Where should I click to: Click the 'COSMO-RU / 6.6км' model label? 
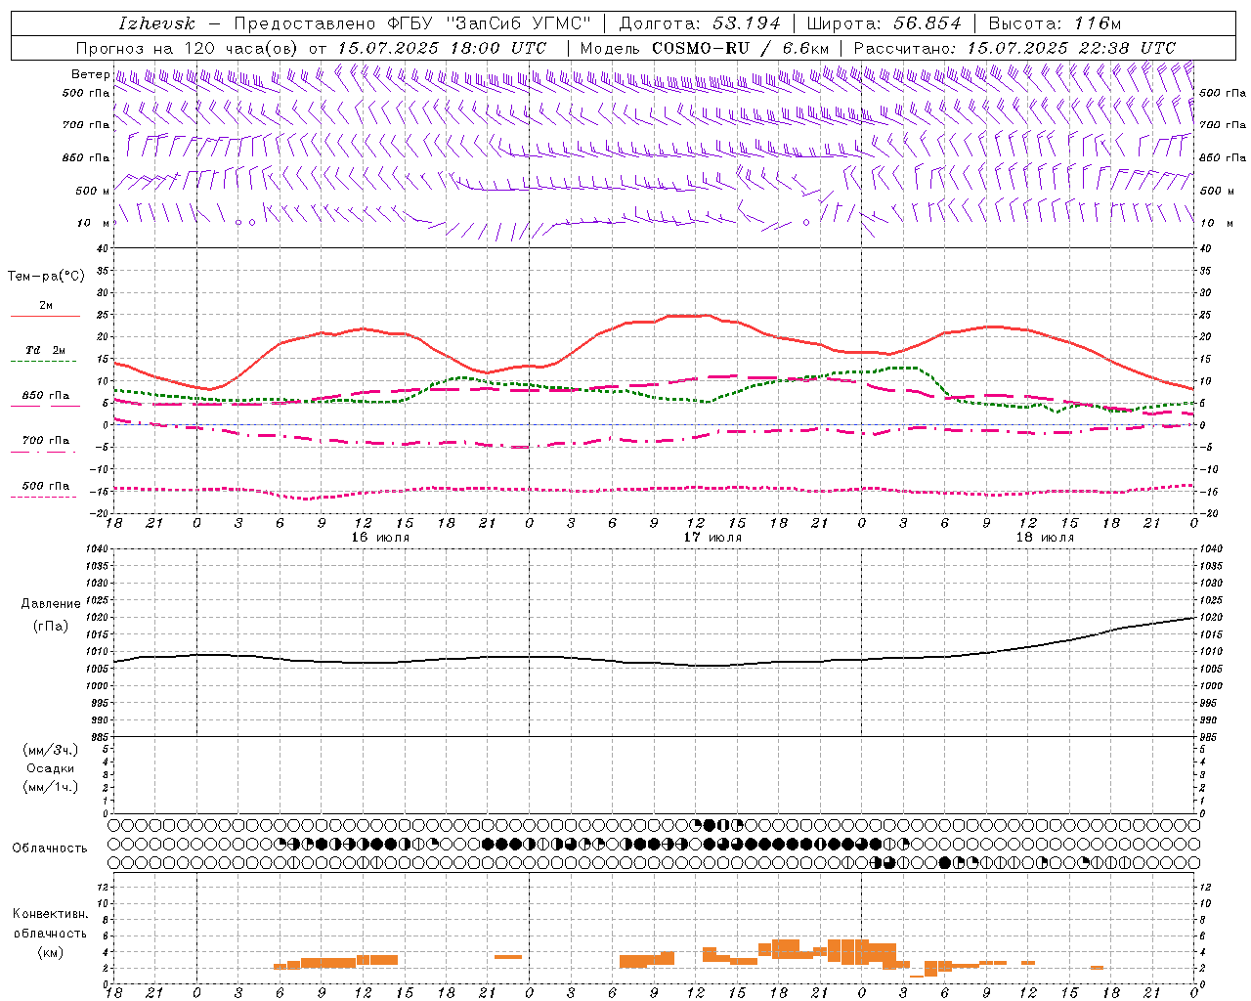740,48
